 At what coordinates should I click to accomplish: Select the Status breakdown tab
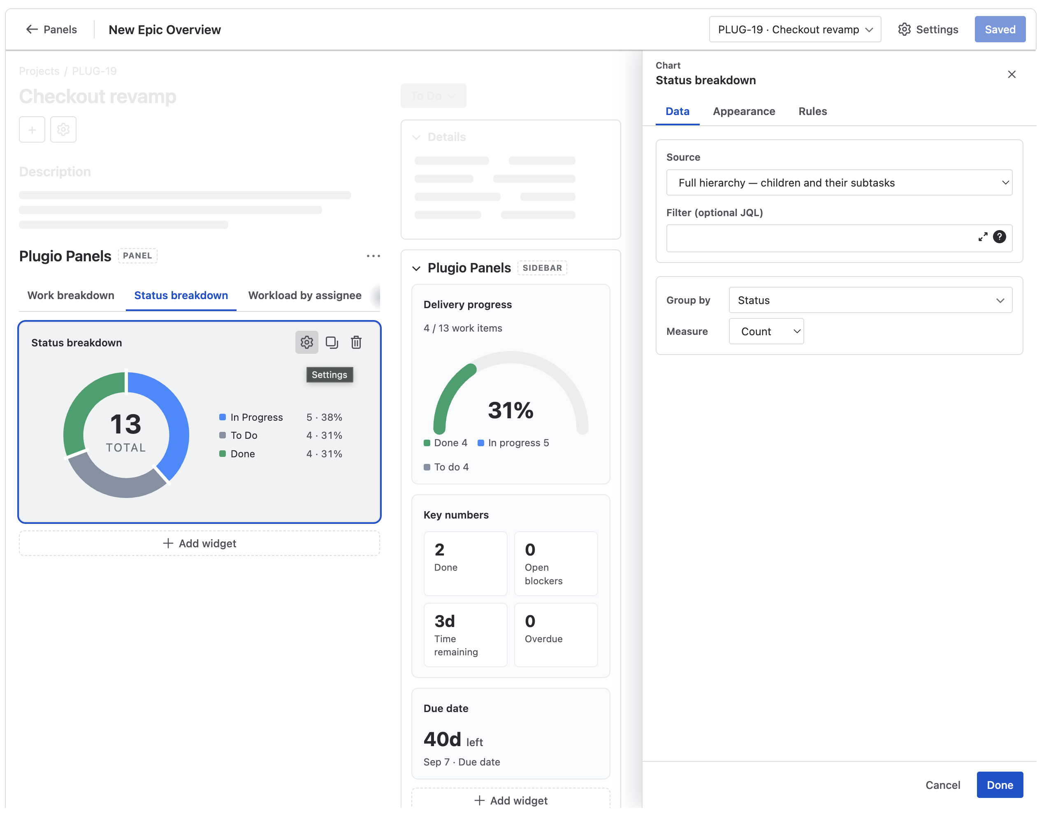pyautogui.click(x=182, y=297)
